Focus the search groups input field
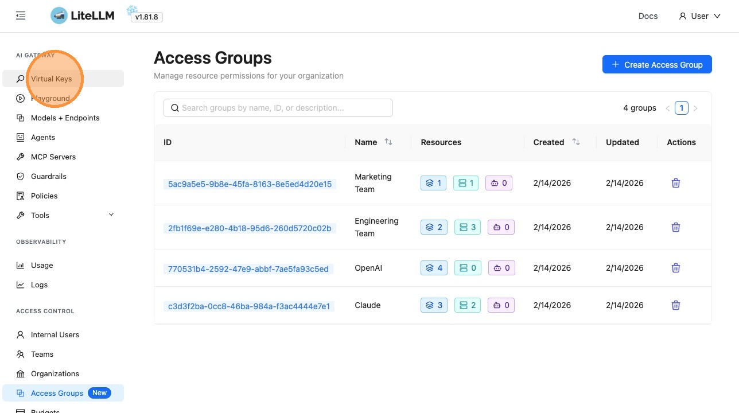This screenshot has height=413, width=739. coord(278,108)
